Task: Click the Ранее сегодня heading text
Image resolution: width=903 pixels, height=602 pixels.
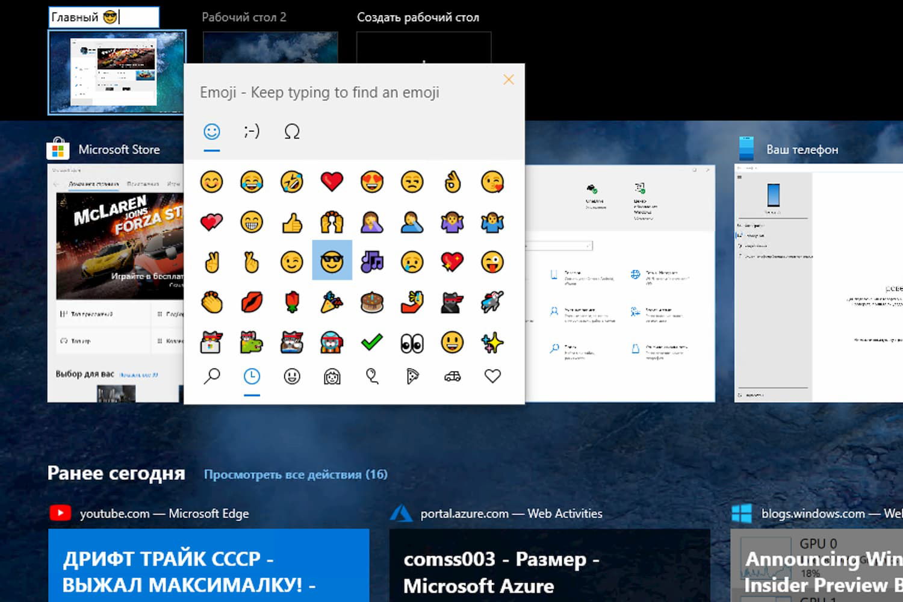Action: point(116,474)
